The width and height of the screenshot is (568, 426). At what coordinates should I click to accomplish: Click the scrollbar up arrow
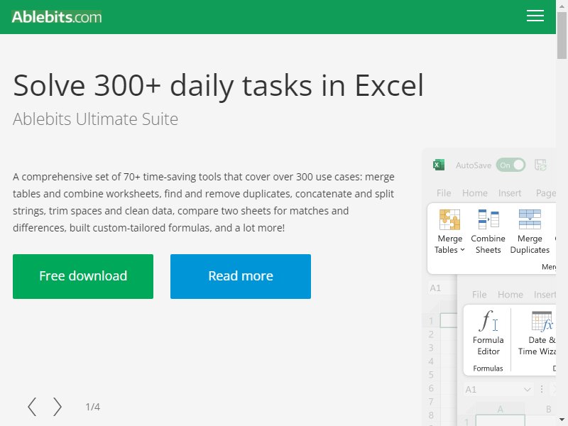pyautogui.click(x=562, y=5)
